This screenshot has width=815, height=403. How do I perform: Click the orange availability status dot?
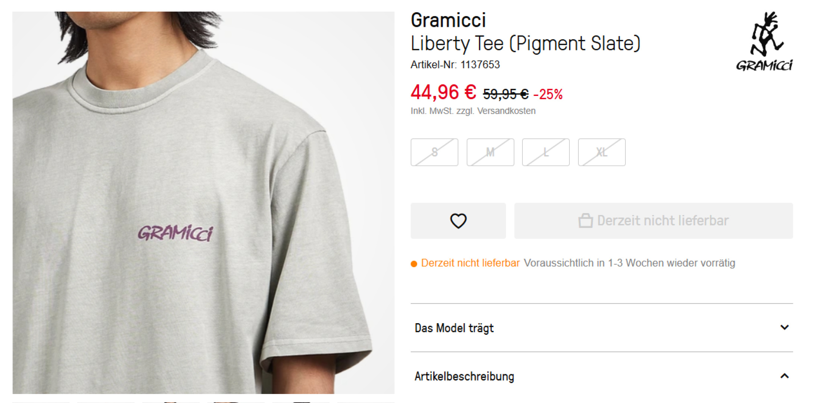click(414, 264)
